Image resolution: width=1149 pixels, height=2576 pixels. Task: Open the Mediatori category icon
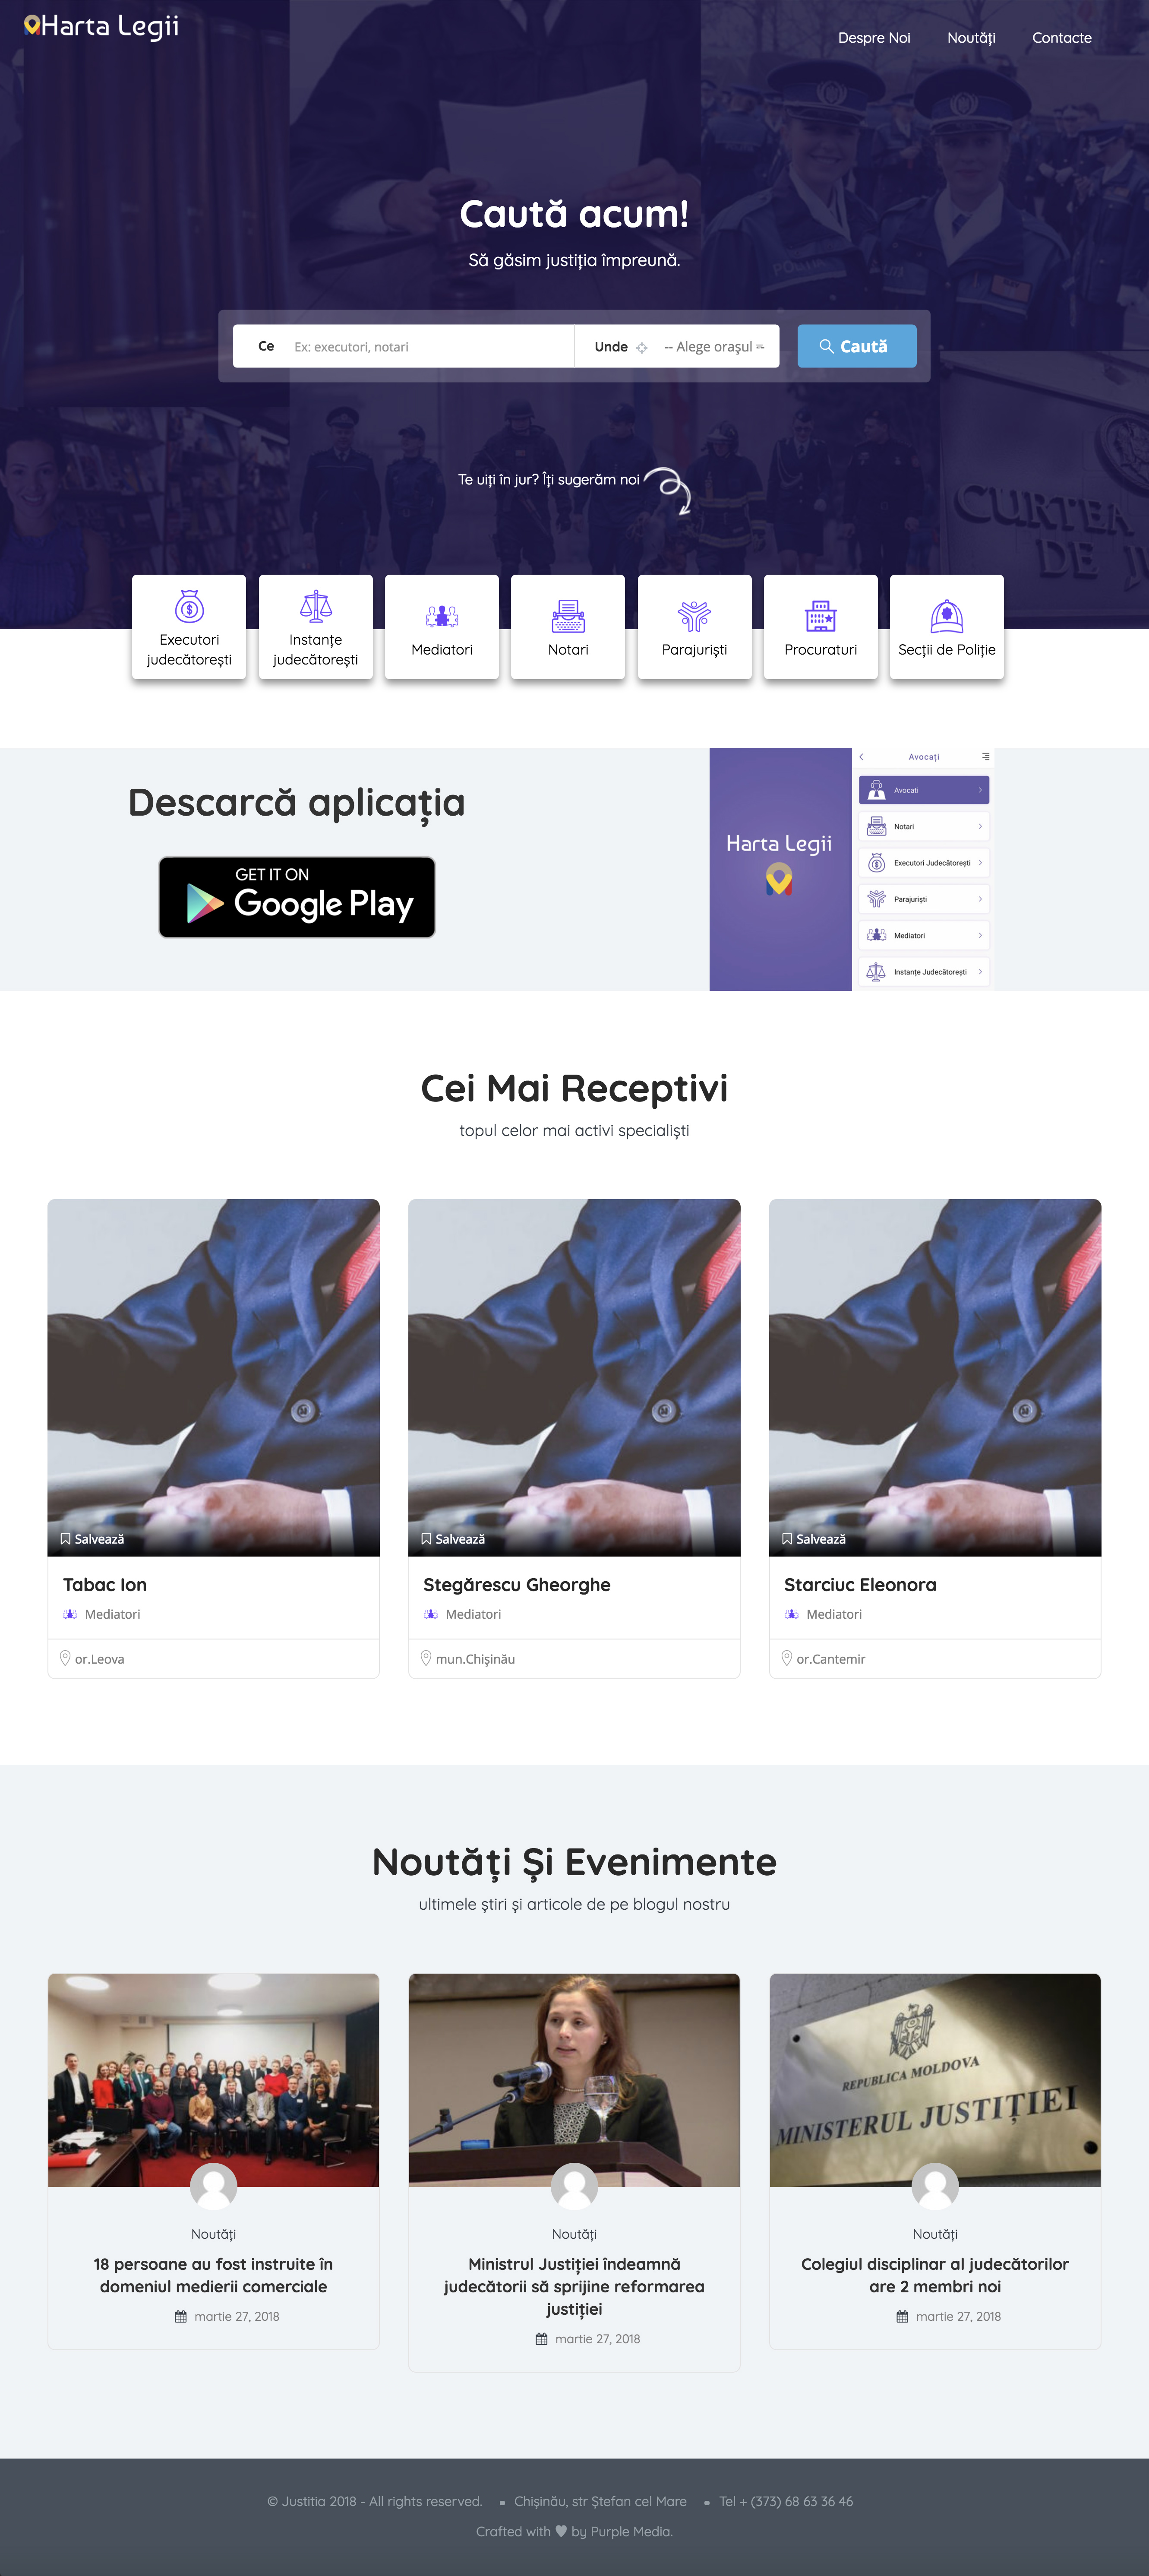point(442,616)
